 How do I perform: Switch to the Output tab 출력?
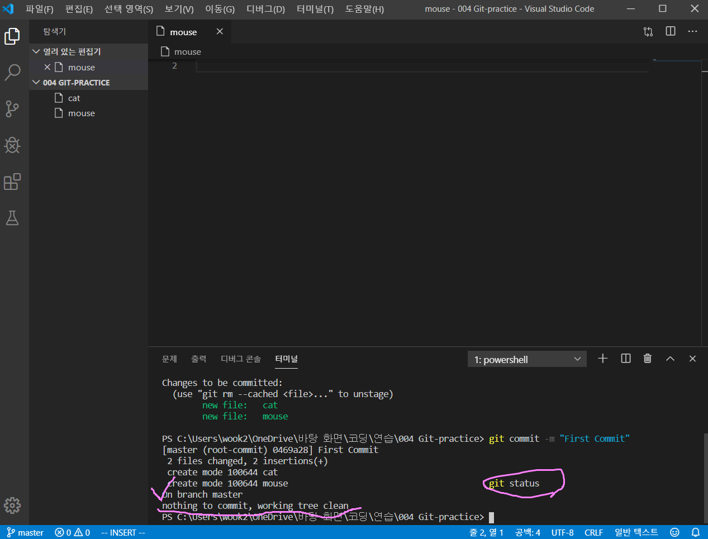[199, 359]
